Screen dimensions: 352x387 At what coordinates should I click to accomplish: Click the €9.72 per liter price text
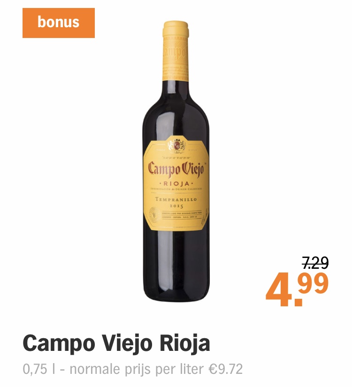[225, 369]
